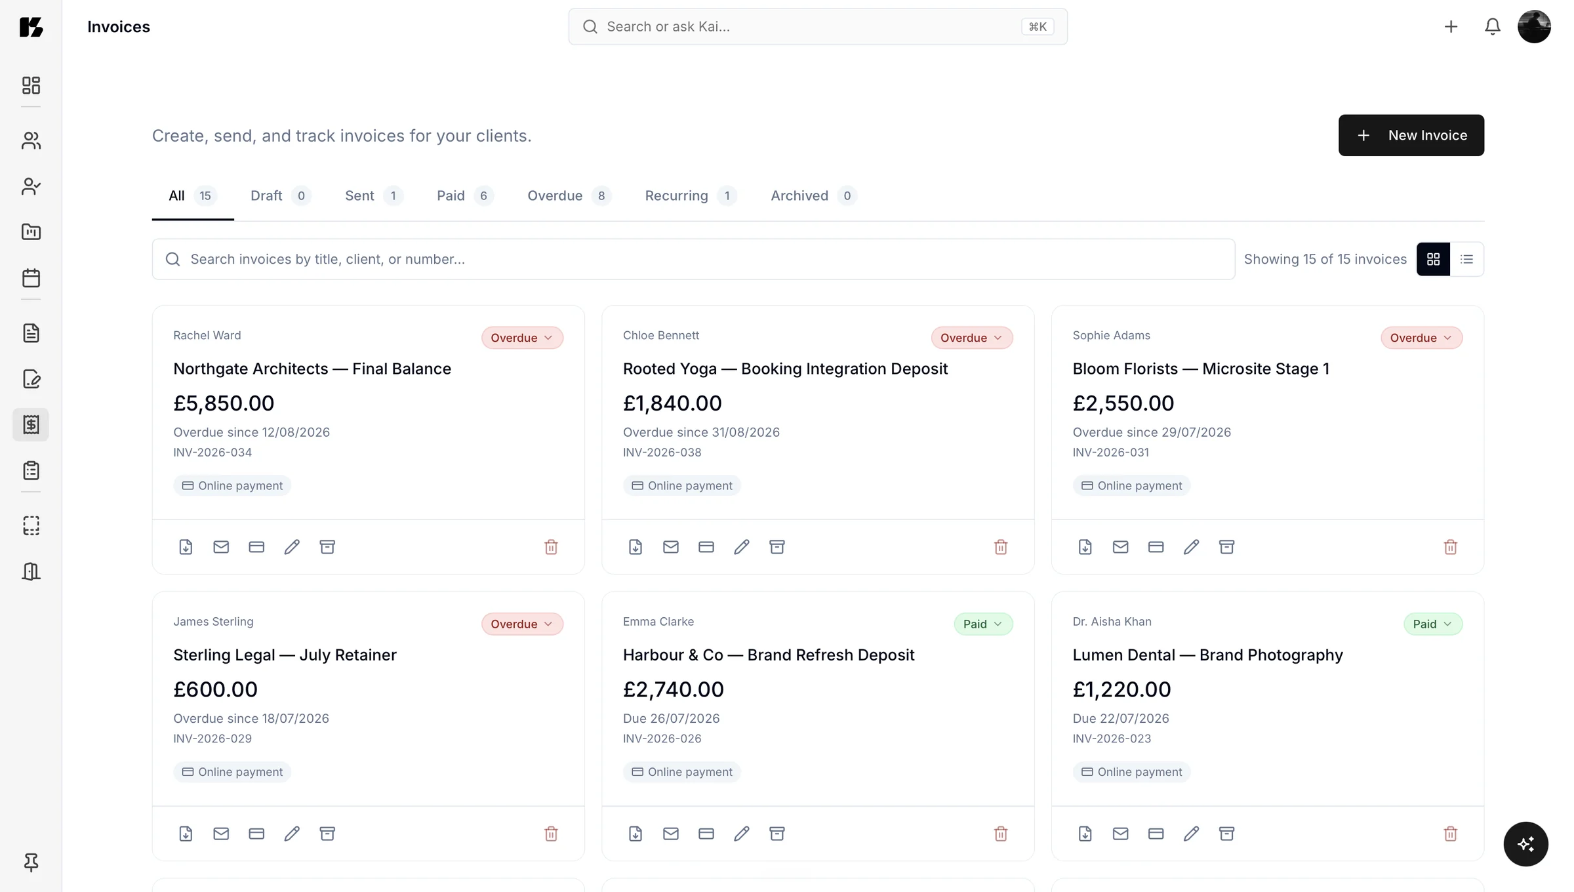Viewport: 1574px width, 892px height.
Task: Select the Overdue tab
Action: pyautogui.click(x=569, y=196)
